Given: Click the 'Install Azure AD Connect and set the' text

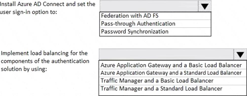Looking at the screenshot, I should point(47,4).
